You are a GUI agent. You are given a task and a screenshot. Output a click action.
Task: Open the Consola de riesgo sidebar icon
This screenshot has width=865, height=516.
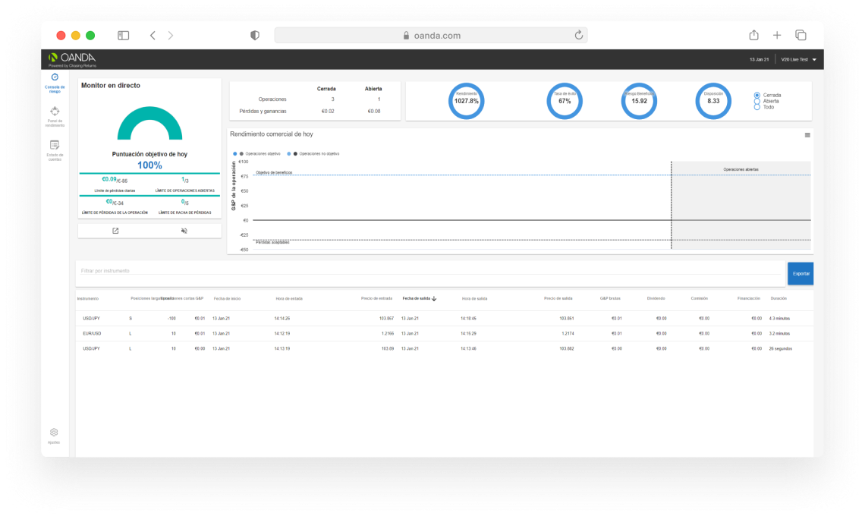coord(55,77)
